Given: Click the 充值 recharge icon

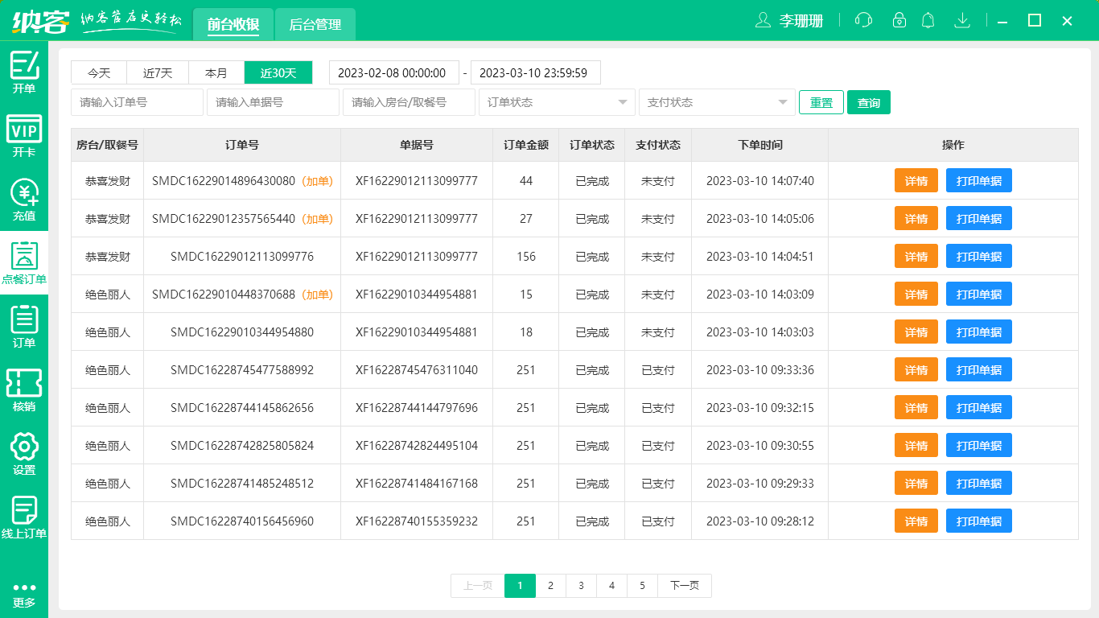Looking at the screenshot, I should point(24,196).
